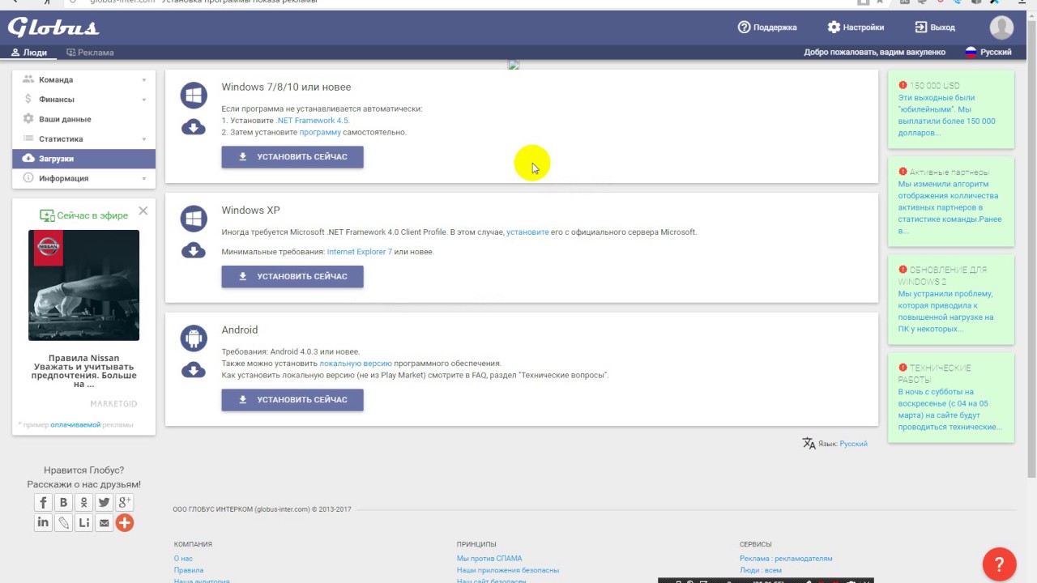Open the оплачиваемой link
This screenshot has height=583, width=1037.
pyautogui.click(x=75, y=424)
